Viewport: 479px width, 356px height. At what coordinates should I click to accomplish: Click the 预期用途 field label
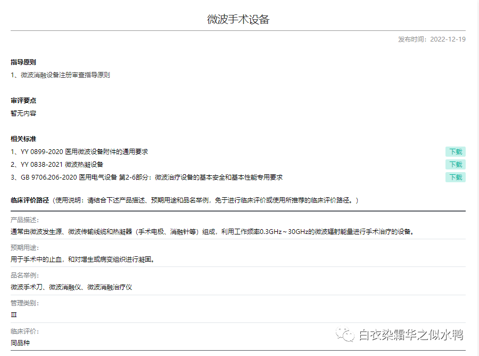[x=24, y=248]
